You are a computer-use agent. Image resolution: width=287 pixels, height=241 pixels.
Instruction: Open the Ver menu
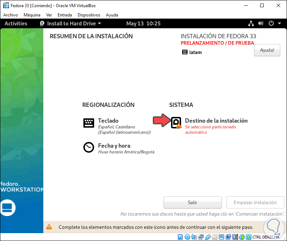(49, 15)
